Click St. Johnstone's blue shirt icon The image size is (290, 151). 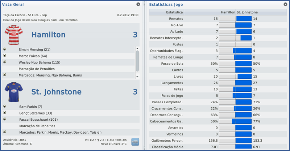tap(13, 92)
